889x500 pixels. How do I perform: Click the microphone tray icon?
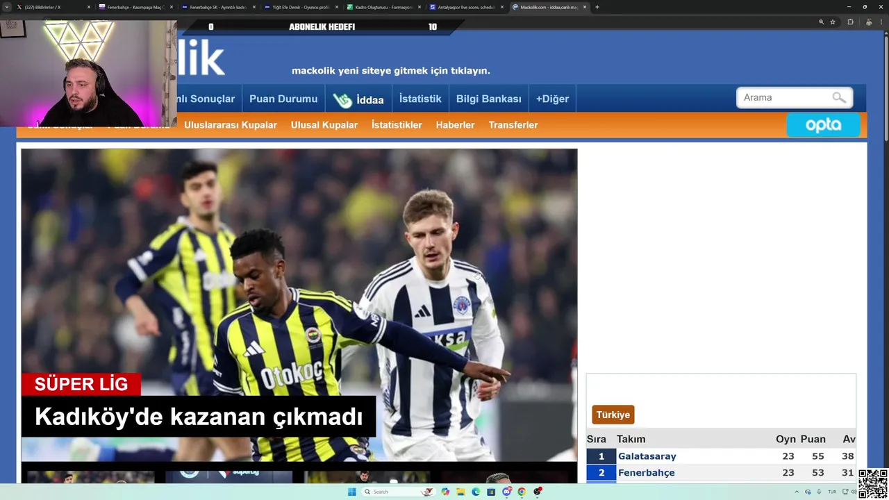pos(819,492)
